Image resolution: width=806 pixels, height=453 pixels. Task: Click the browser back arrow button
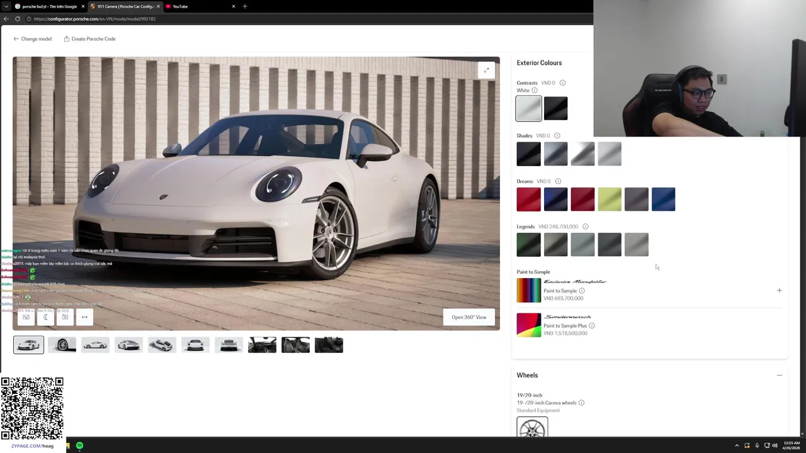pos(6,19)
